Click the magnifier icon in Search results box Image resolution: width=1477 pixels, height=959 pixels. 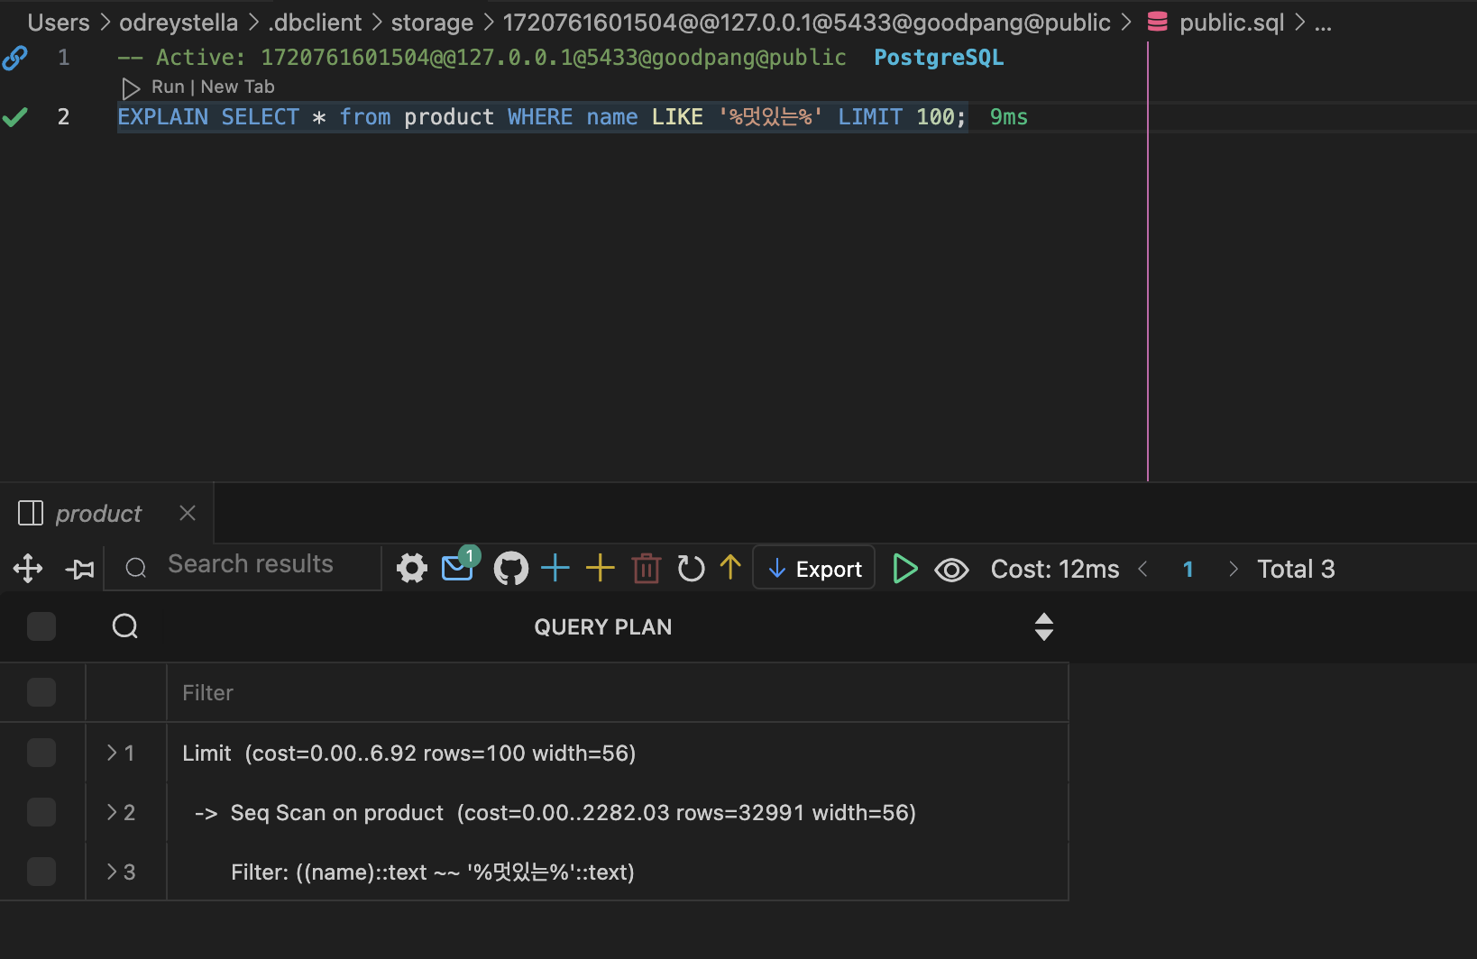136,568
